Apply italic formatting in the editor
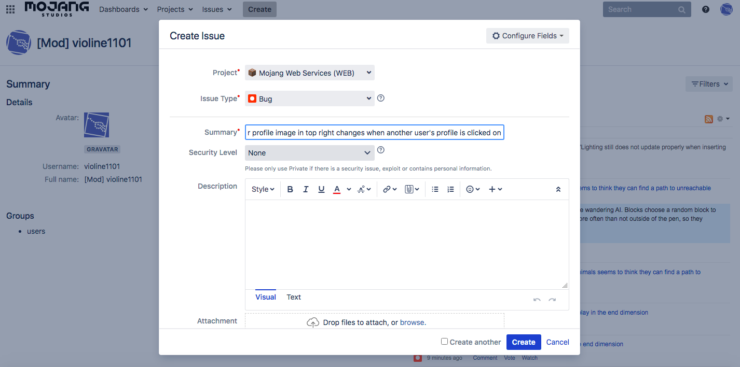The width and height of the screenshot is (740, 367). point(306,189)
